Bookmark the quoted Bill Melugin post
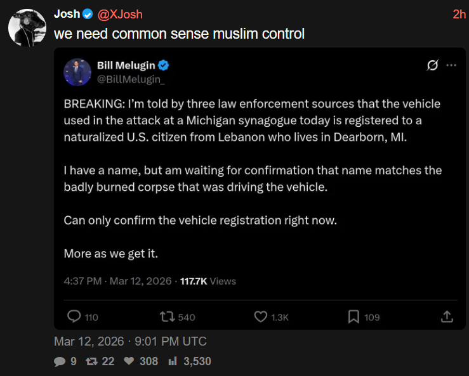469x376 pixels. point(353,316)
